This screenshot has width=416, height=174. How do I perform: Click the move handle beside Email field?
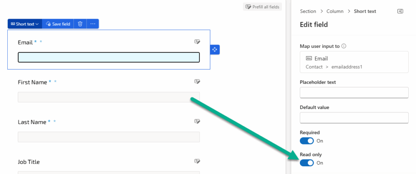pos(215,49)
